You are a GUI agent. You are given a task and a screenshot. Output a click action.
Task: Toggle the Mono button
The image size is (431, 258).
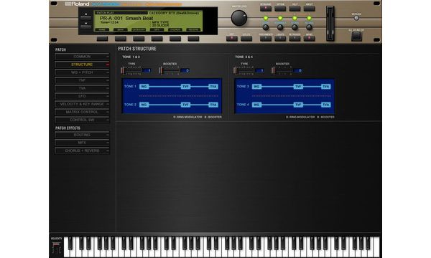309,39
